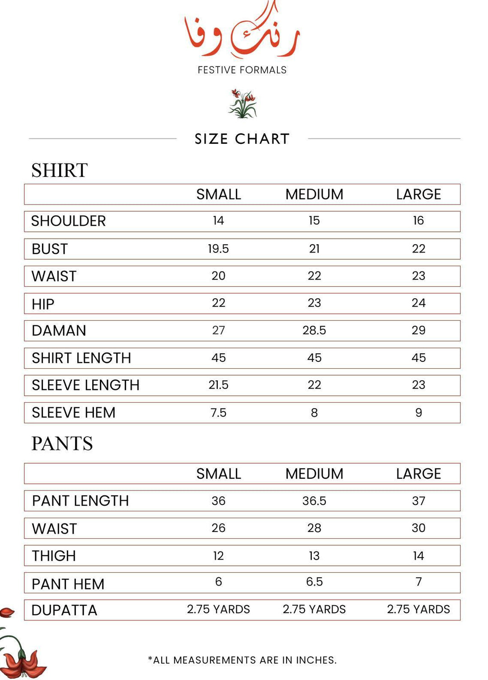Click the SHIRT section title

[60, 171]
